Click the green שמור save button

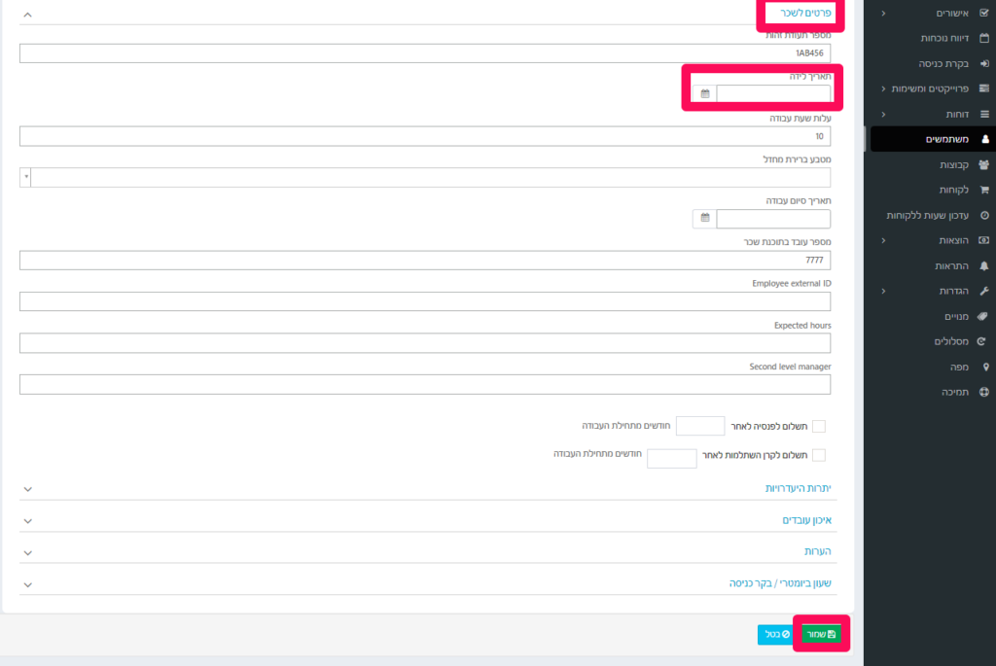[821, 634]
